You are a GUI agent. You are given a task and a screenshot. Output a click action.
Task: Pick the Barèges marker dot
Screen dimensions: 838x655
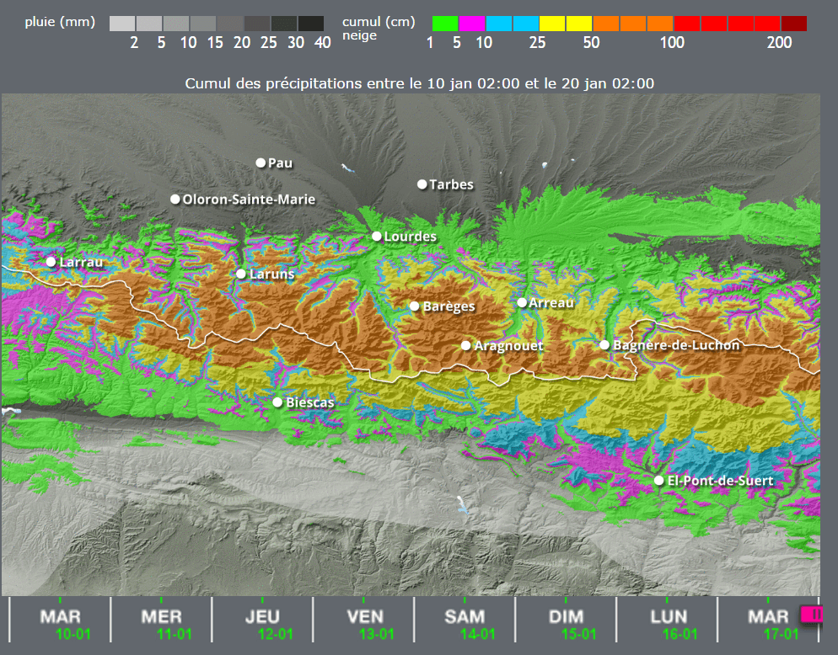pos(415,306)
